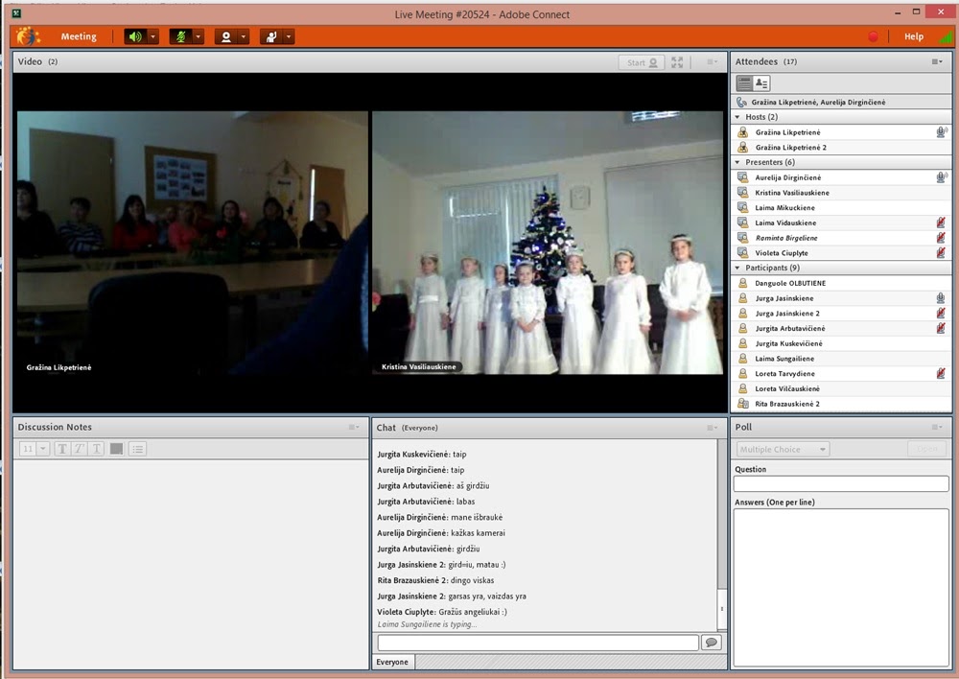Click Kristina Vasiliauskiene webcam video feed
Viewport: 959px width, 679px height.
point(548,243)
